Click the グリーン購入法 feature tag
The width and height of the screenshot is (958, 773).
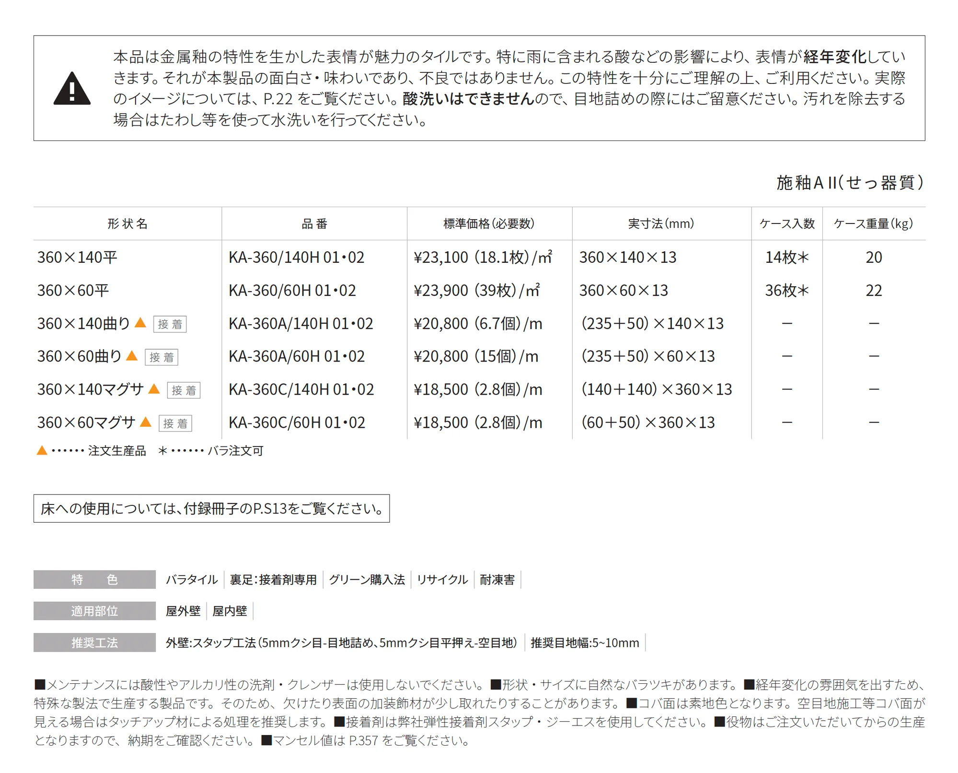[x=367, y=579]
